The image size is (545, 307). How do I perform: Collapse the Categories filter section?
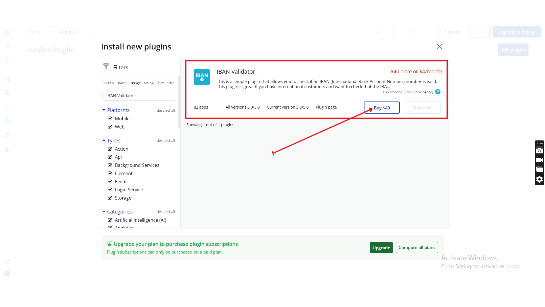pyautogui.click(x=104, y=211)
